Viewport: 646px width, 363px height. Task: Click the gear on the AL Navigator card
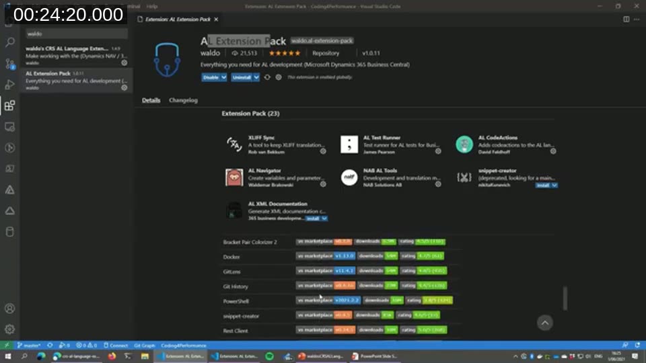[323, 184]
